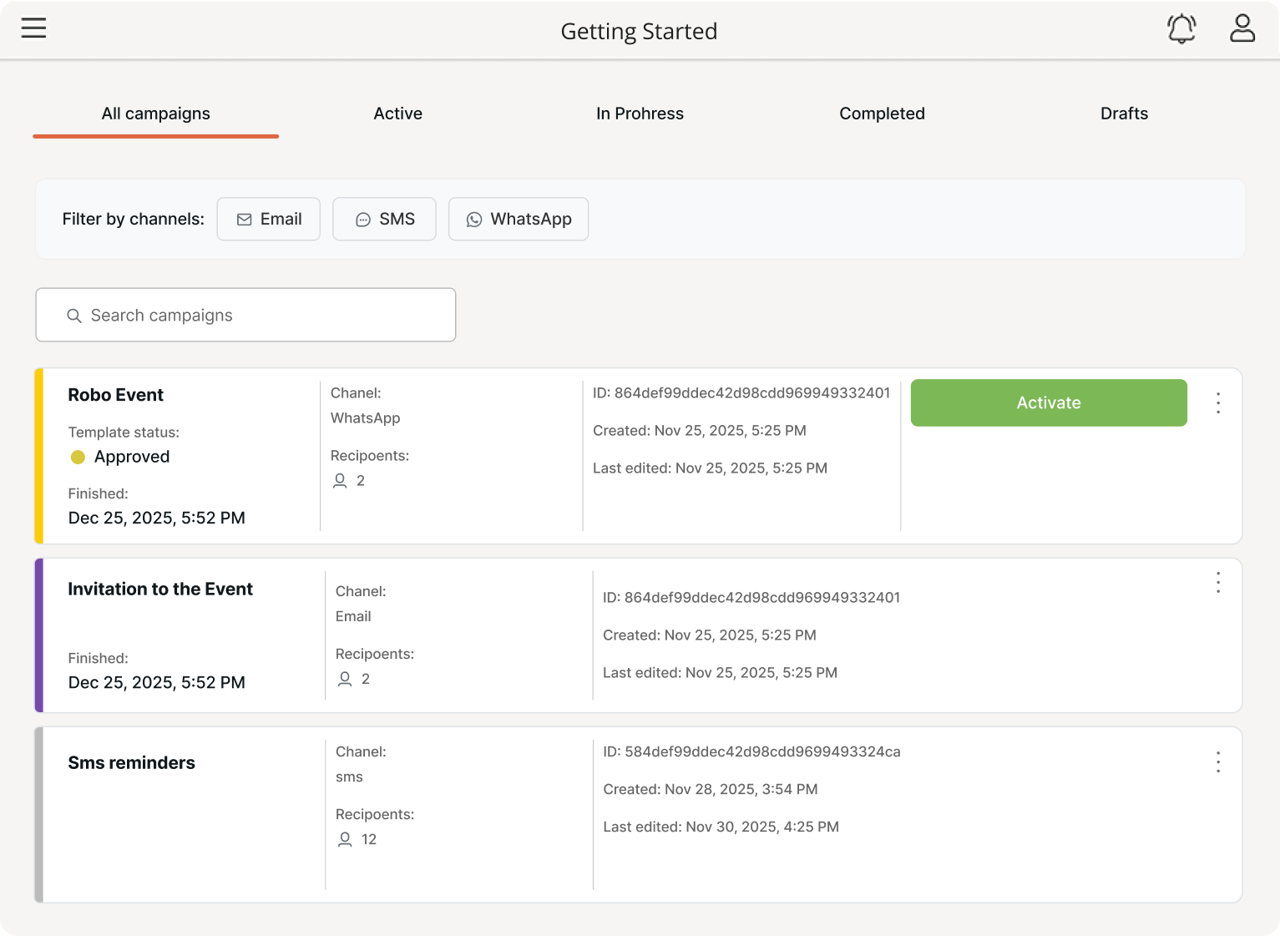This screenshot has height=936, width=1280.
Task: Activate the Robo Event campaign
Action: pos(1048,402)
